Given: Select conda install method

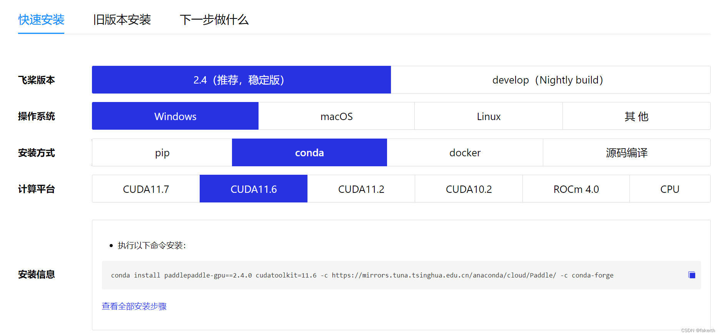Looking at the screenshot, I should coord(309,152).
